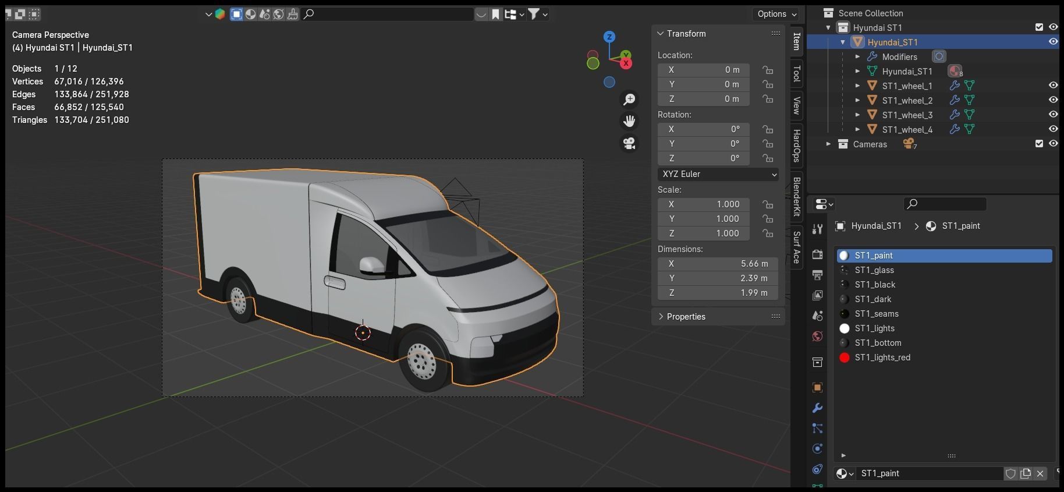Switch to the HardOps sidebar tab

pos(796,146)
